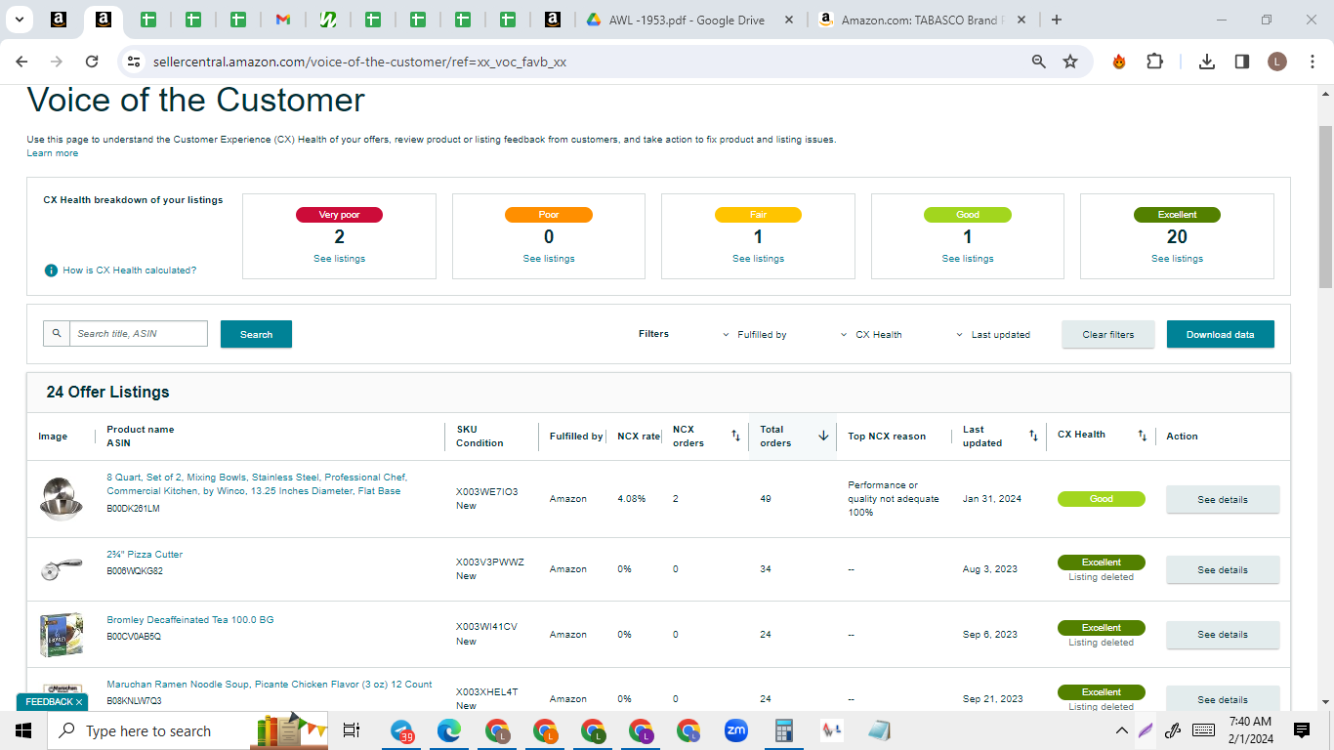This screenshot has height=750, width=1334.
Task: Click the Search button
Action: point(256,334)
